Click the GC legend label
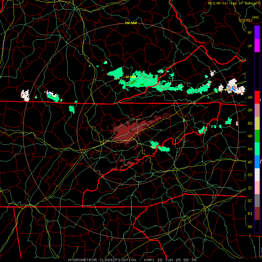This screenshot has width=262, height=262. coord(250,201)
